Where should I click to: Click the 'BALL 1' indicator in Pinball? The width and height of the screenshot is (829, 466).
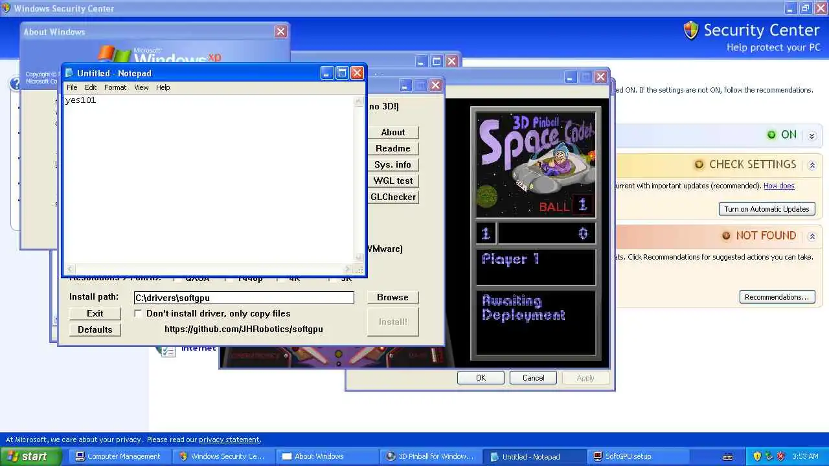coord(565,206)
